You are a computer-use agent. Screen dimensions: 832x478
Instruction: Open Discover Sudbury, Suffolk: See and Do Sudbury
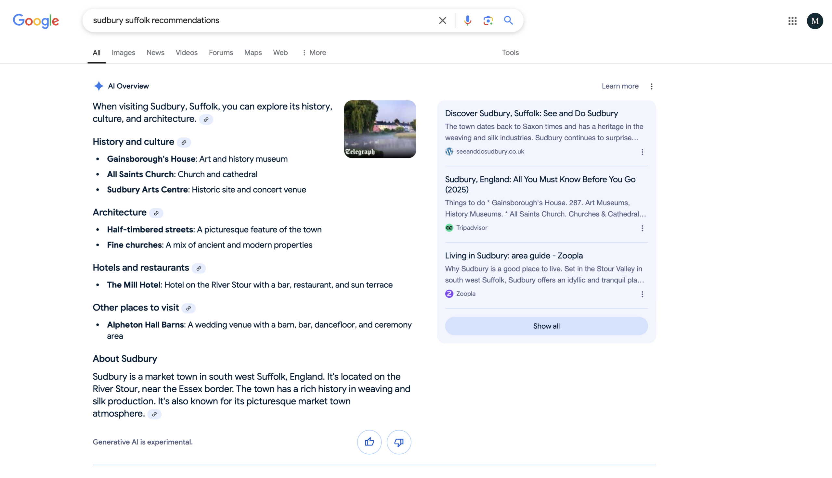531,114
